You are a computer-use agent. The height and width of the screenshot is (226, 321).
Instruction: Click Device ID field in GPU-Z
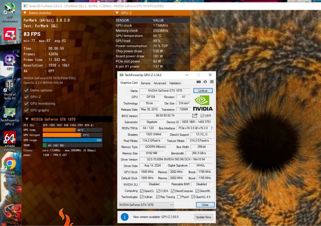[196, 122]
